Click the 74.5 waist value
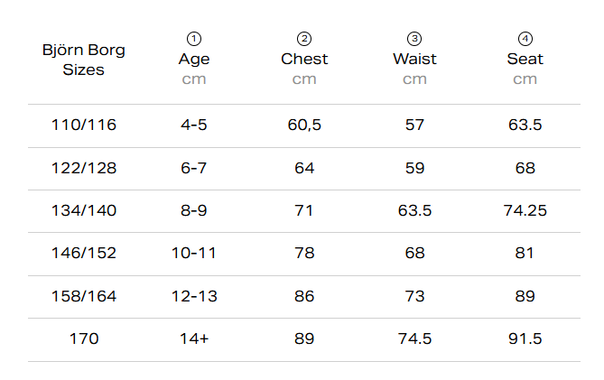 pyautogui.click(x=414, y=338)
